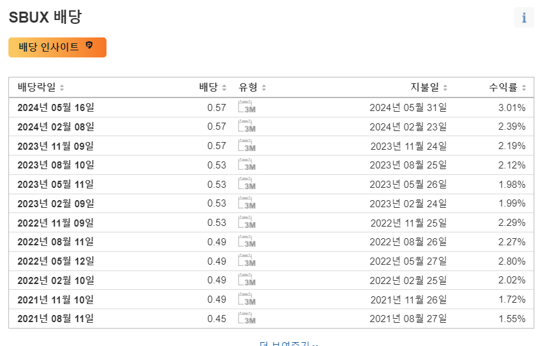544x346 pixels.
Task: Select the 2021년 11월 10일 ex-dividend date
Action: [x=56, y=300]
